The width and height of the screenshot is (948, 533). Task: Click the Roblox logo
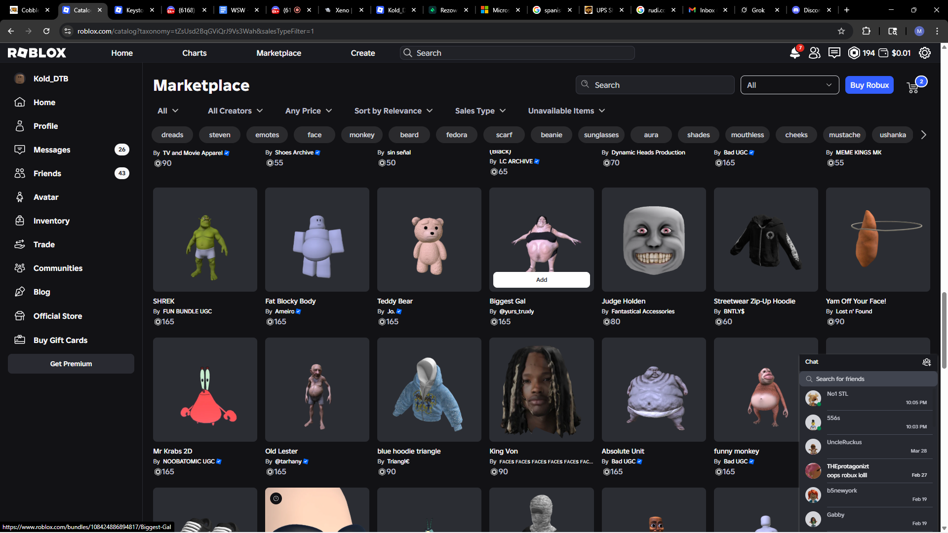point(37,53)
